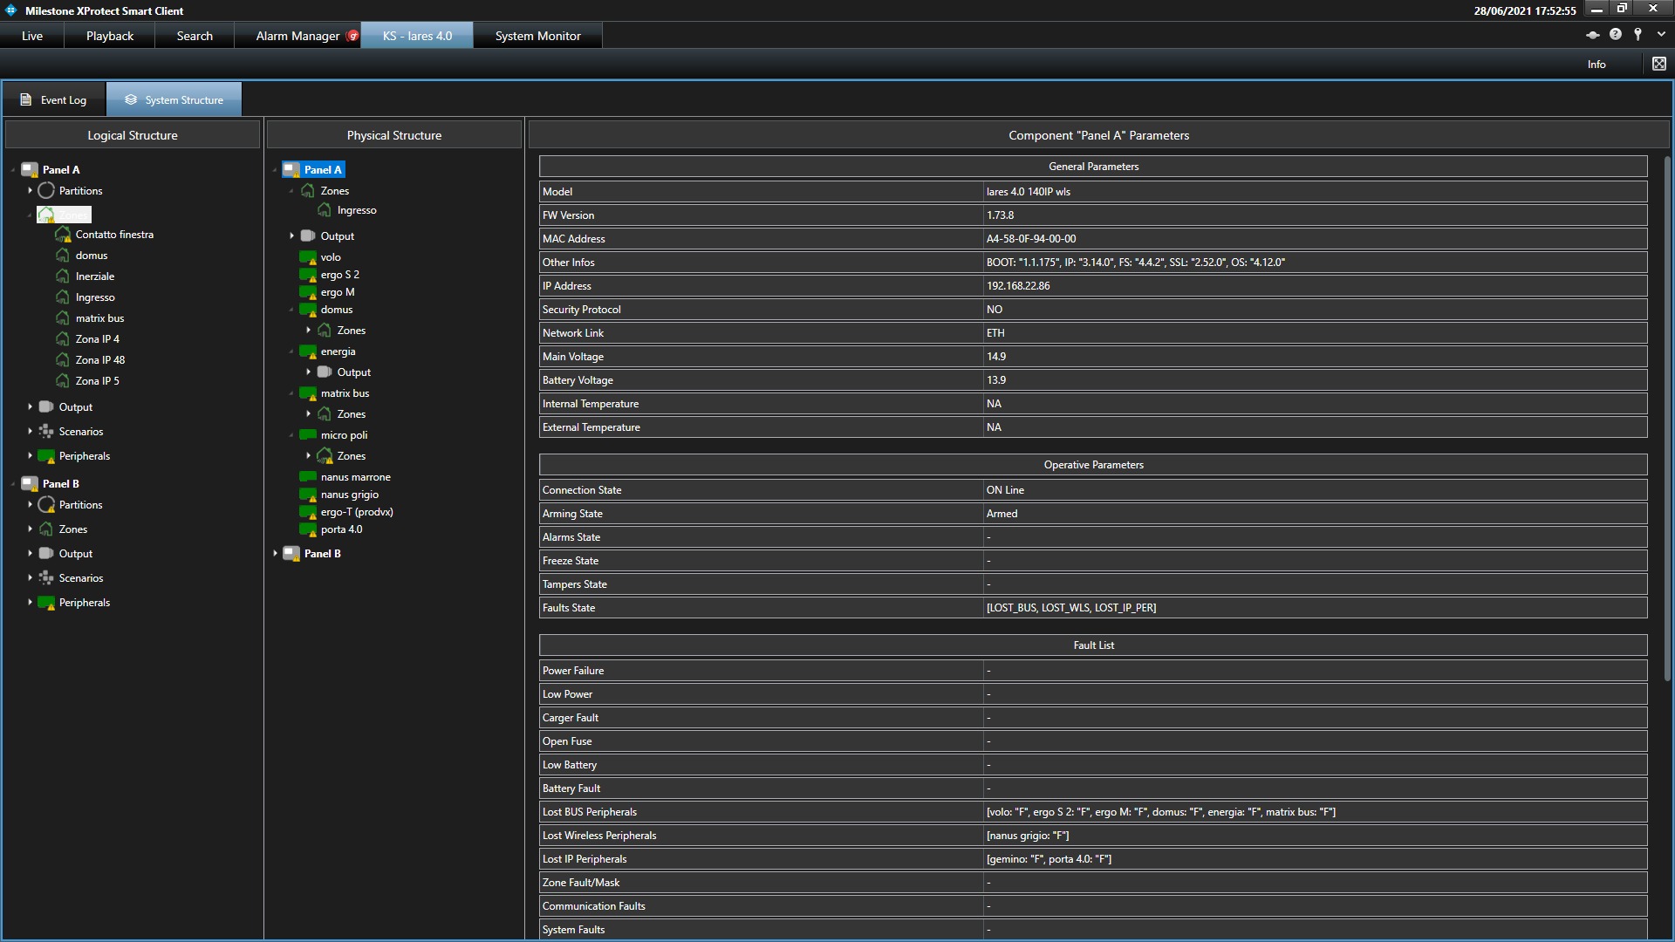Expand Output under energia peripheral
The height and width of the screenshot is (942, 1675).
308,372
